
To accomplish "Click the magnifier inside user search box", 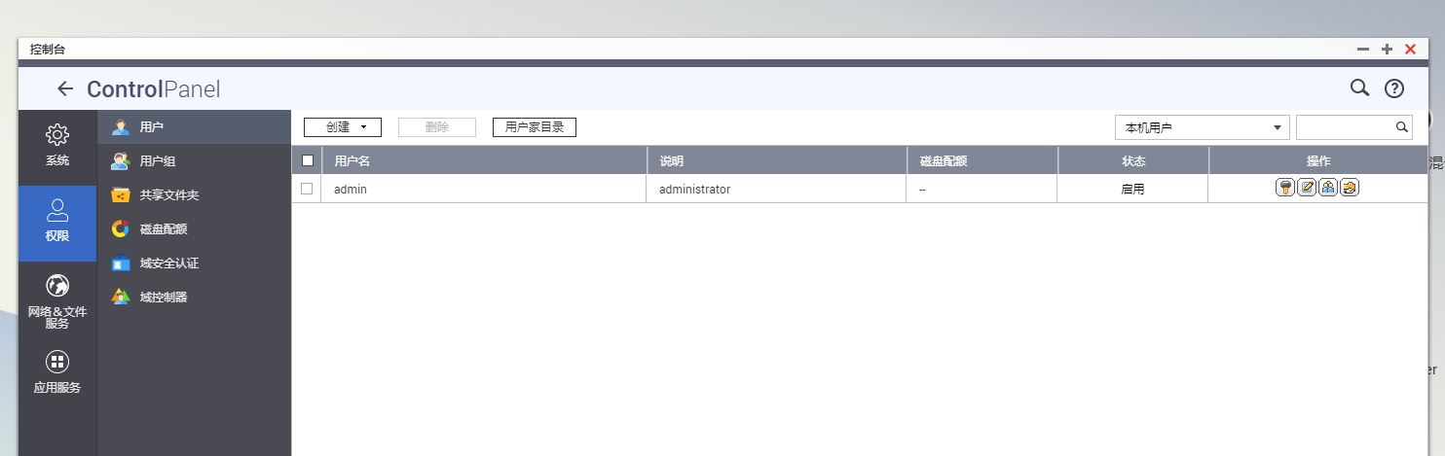I will [x=1402, y=127].
